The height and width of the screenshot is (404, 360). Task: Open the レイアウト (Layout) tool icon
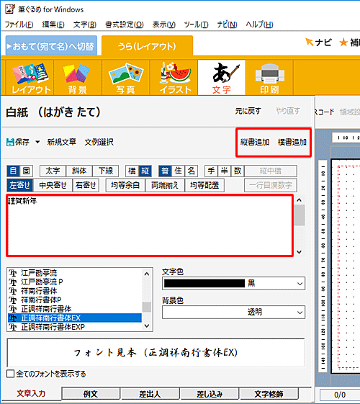(x=30, y=78)
